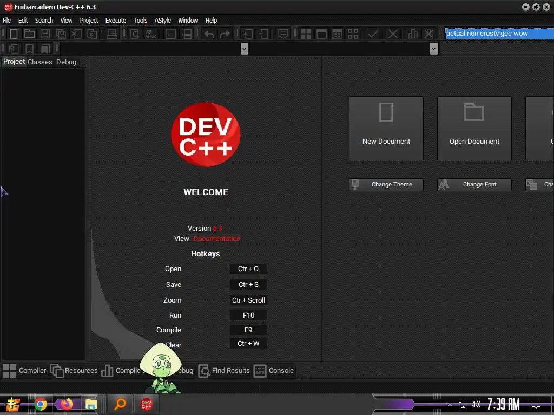Click the Delete Profiling Information icon
This screenshot has height=415, width=554.
(428, 34)
